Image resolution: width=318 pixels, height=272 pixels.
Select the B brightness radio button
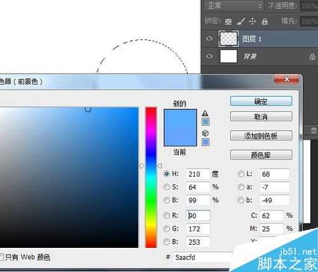pos(167,200)
